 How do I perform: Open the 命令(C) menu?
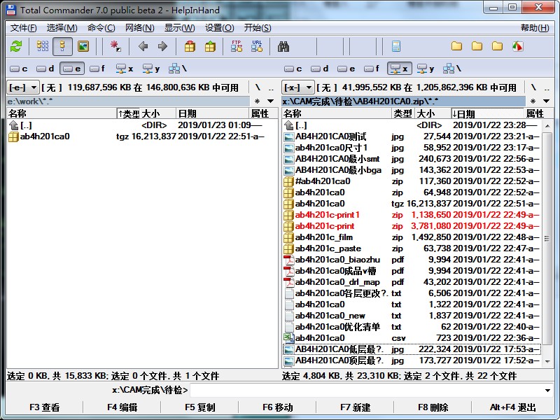(101, 28)
